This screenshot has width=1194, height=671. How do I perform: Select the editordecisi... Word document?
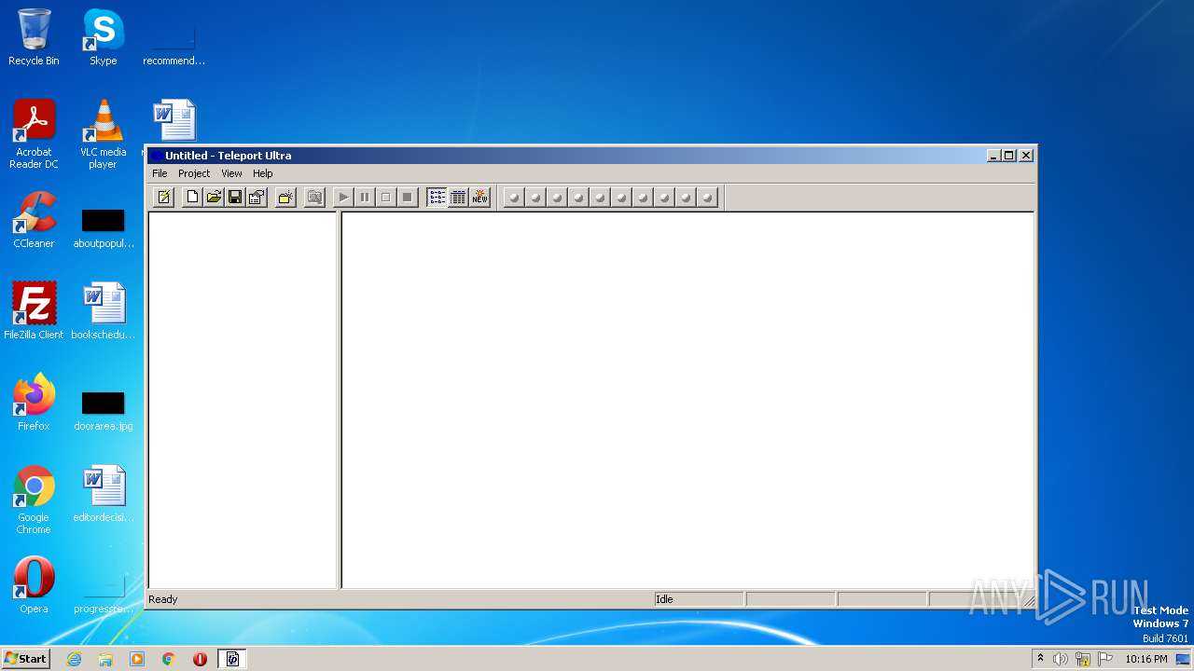click(103, 494)
